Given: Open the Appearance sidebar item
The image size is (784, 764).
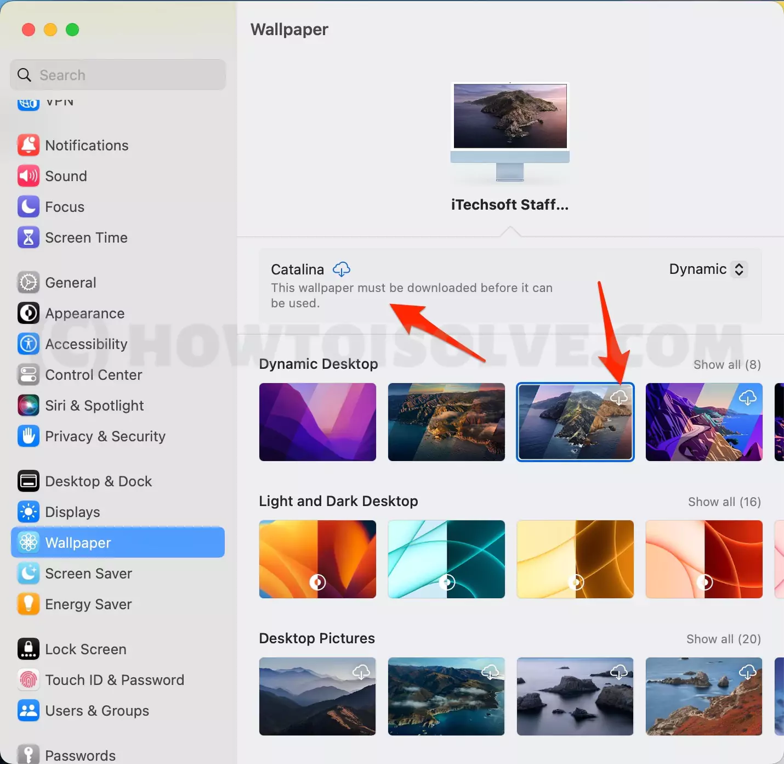Looking at the screenshot, I should click(118, 313).
